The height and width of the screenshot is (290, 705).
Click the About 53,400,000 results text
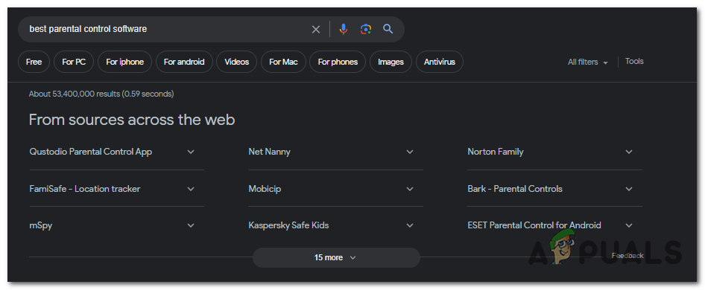click(x=101, y=94)
